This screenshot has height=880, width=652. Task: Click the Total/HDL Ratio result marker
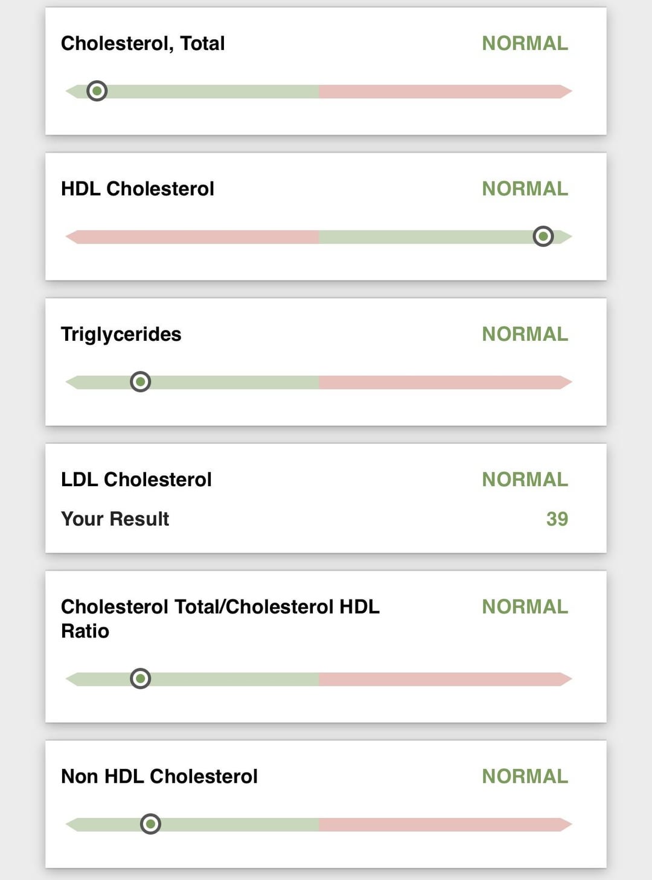tap(140, 679)
